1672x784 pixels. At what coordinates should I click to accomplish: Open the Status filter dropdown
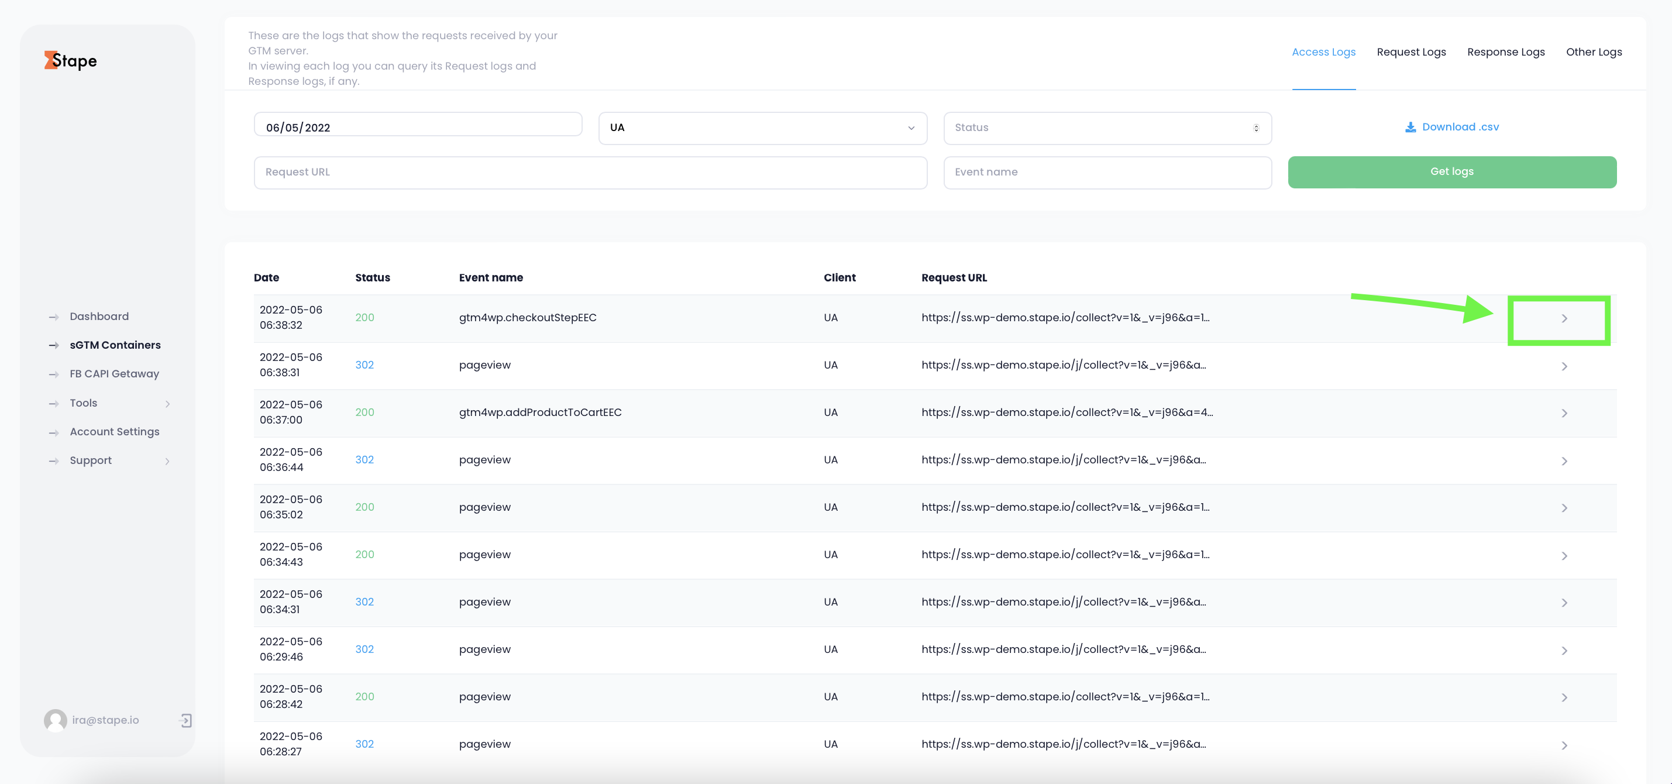(x=1107, y=128)
